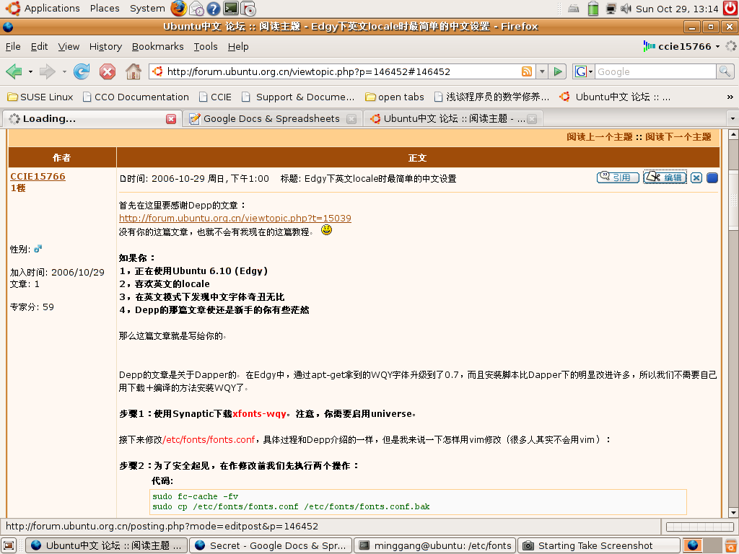Screen dimensions: 739x554
Task: Open SUSE Linux bookmark folder
Action: 40,97
